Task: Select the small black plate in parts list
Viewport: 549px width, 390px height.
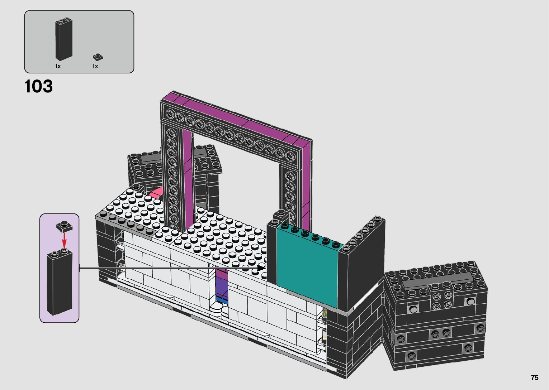Action: pyautogui.click(x=97, y=57)
